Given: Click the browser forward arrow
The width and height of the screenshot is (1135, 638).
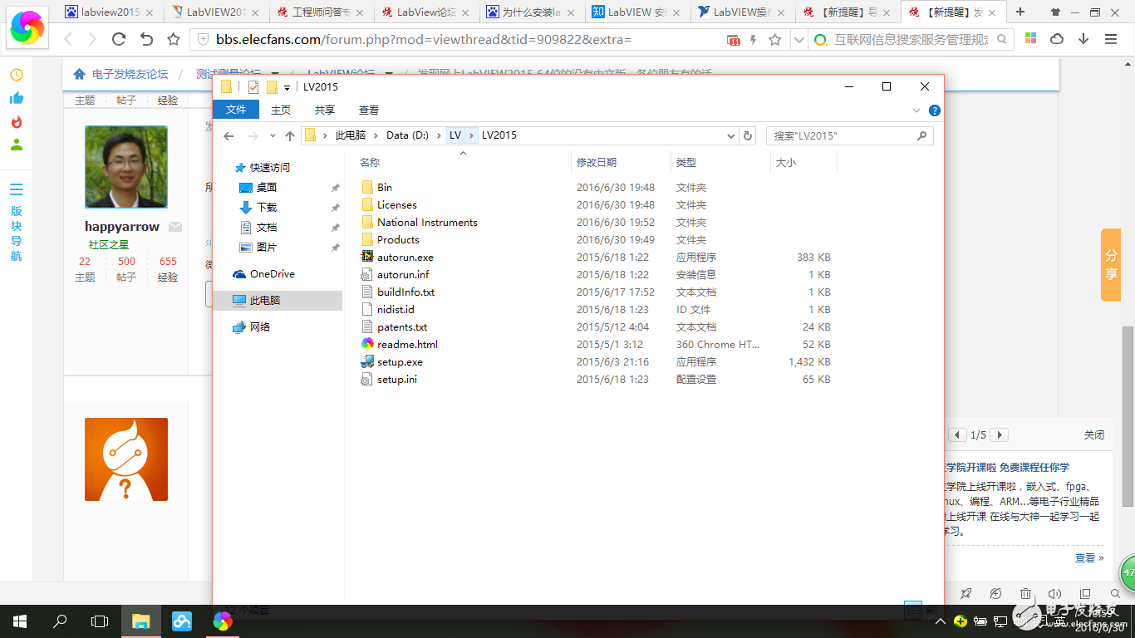Looking at the screenshot, I should [91, 39].
